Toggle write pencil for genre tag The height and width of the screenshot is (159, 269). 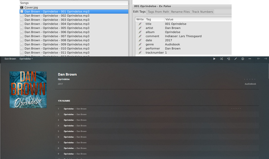140,44
